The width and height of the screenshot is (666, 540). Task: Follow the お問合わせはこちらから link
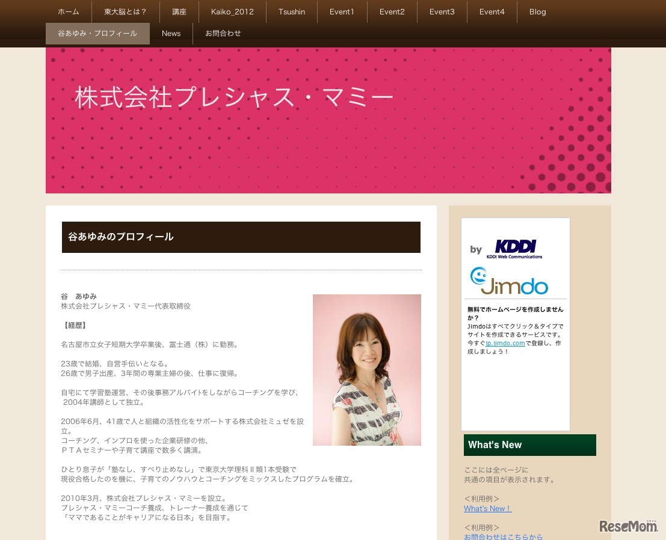pos(502,536)
